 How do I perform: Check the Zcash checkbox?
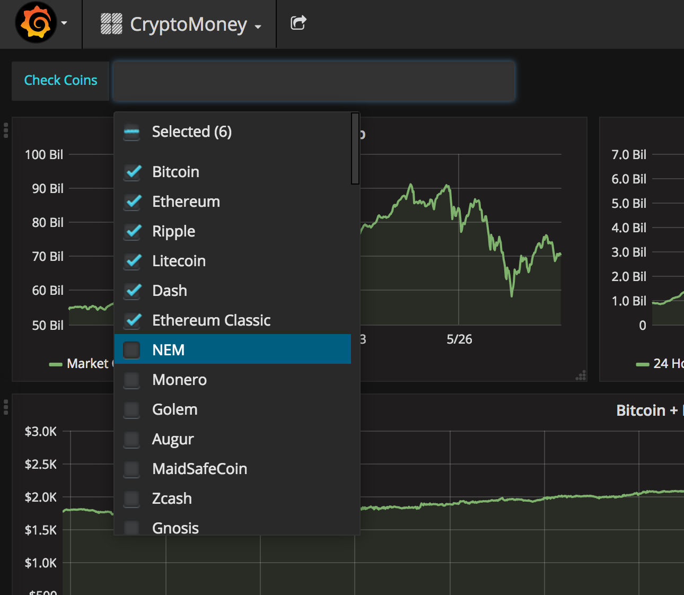point(131,499)
